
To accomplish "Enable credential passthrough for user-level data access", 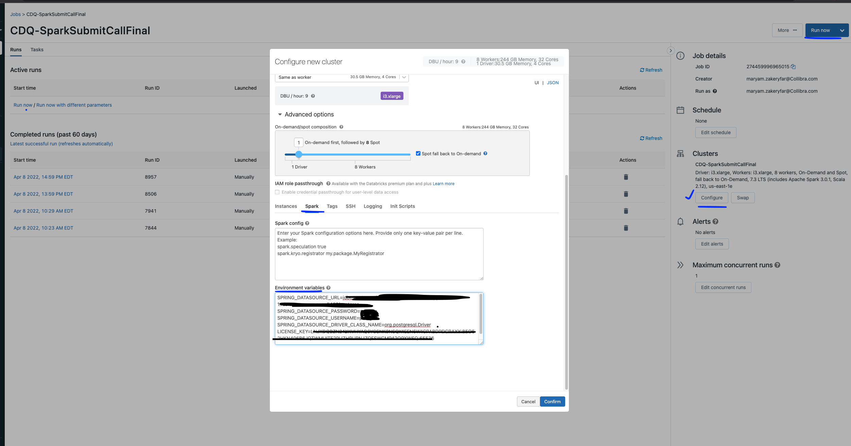I will tap(277, 192).
